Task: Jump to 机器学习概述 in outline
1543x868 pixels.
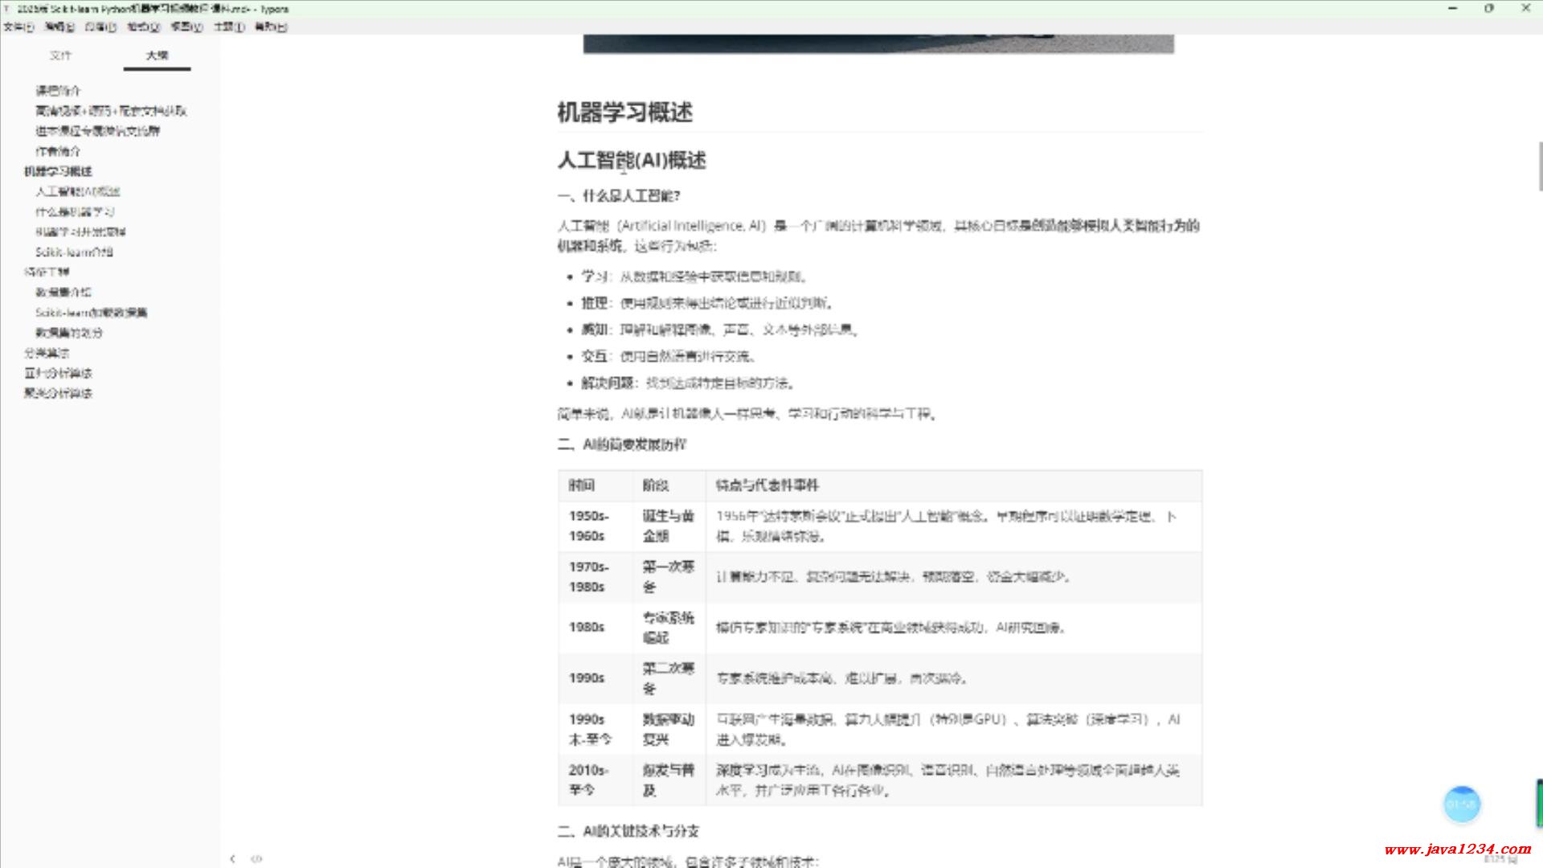Action: [58, 171]
